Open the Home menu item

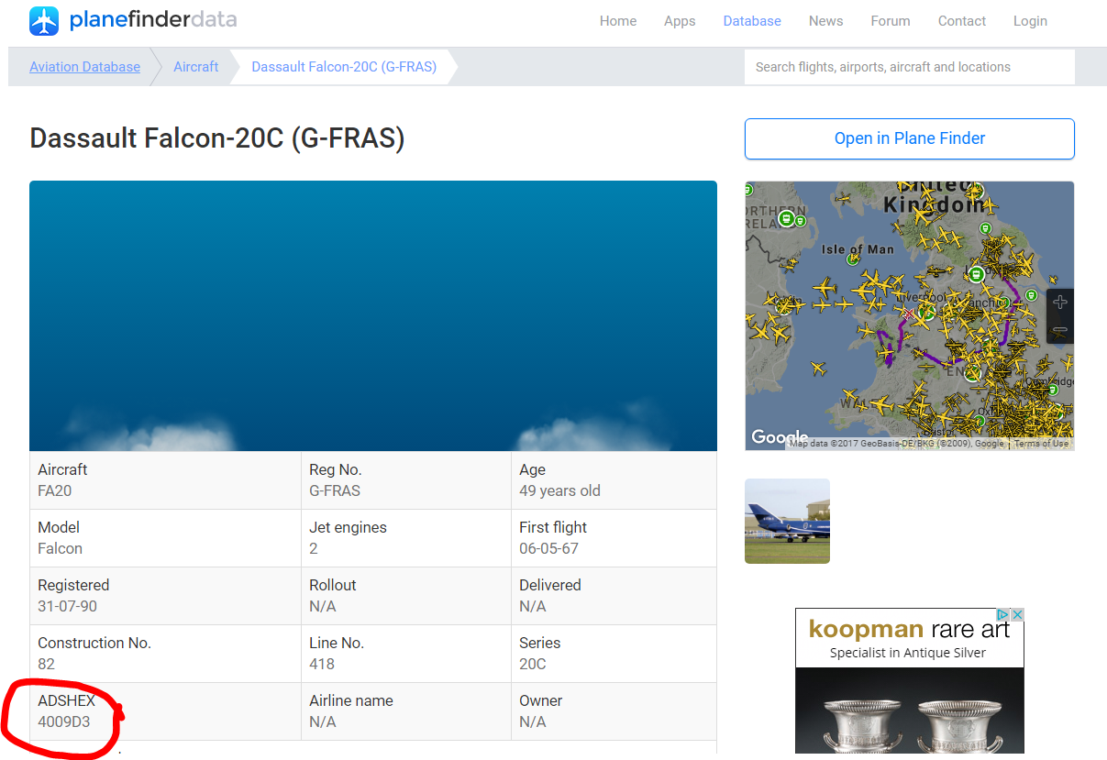coord(617,21)
